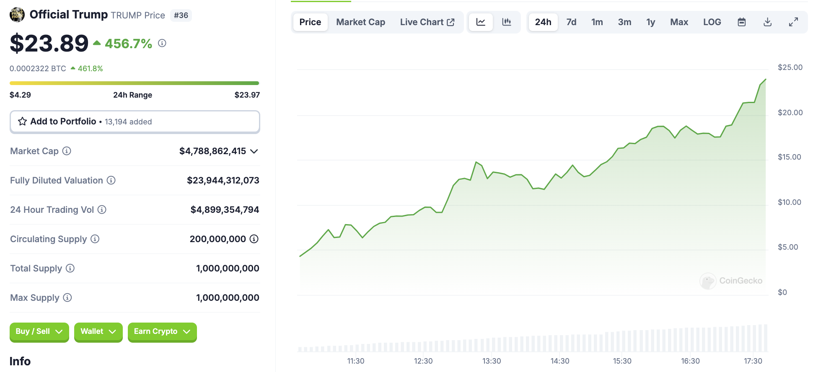The height and width of the screenshot is (372, 813).
Task: Click the $23.97 24h high value
Action: click(x=247, y=95)
